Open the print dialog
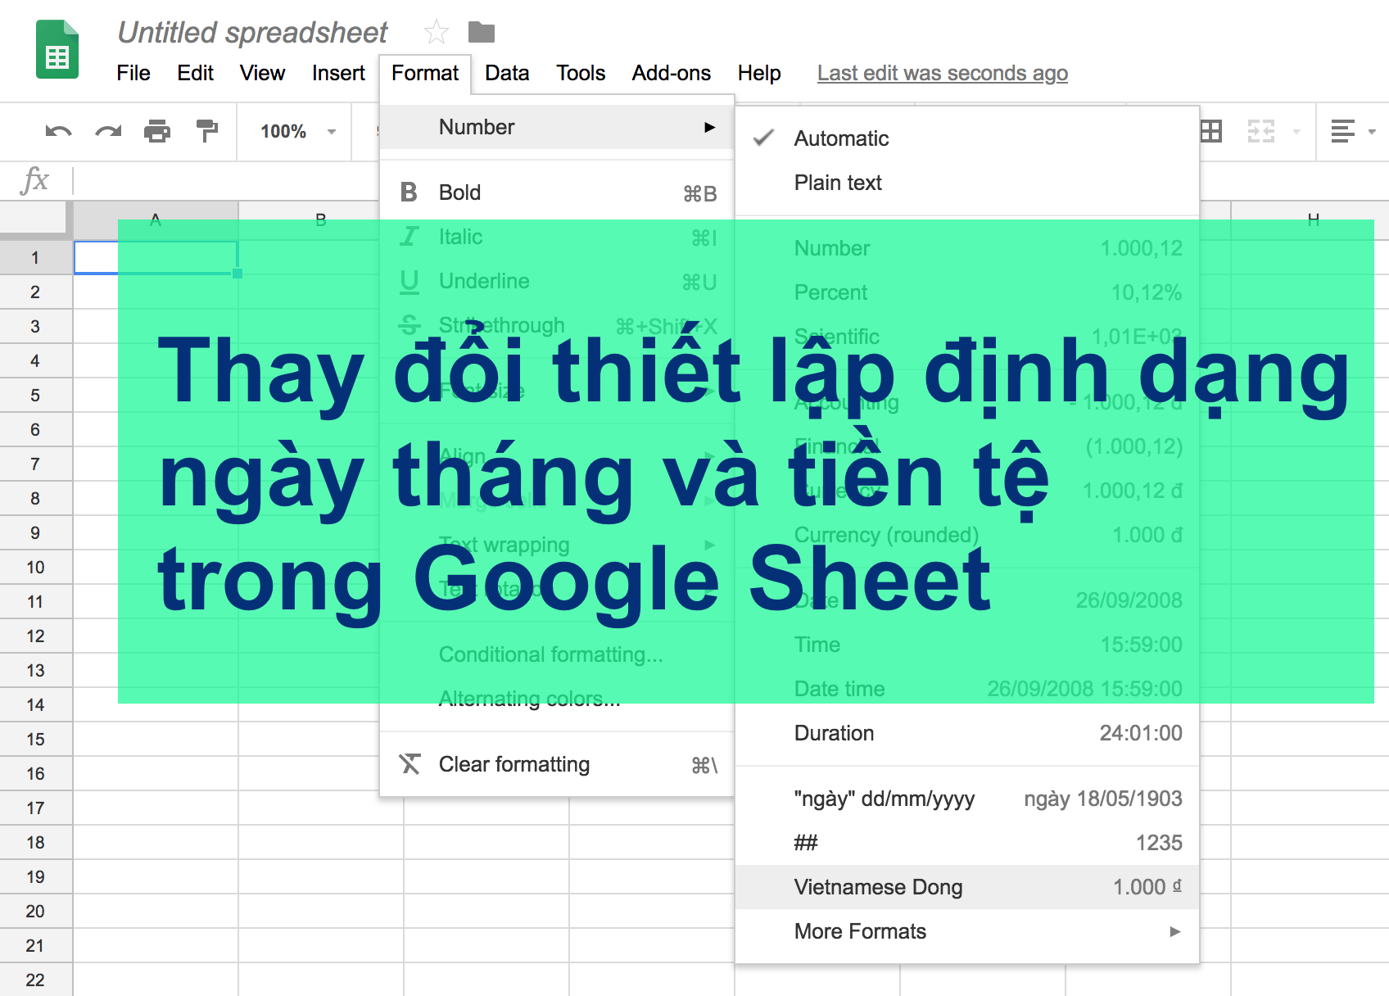1389x996 pixels. (x=157, y=131)
